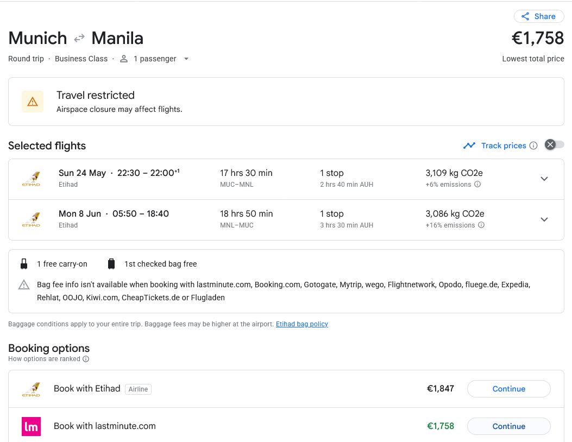Image resolution: width=572 pixels, height=442 pixels.
Task: Click the 'Airline' badge next to Etihad
Action: 138,389
